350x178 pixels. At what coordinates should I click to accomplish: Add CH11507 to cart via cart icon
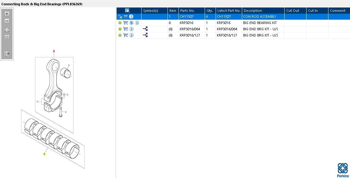pos(126,17)
